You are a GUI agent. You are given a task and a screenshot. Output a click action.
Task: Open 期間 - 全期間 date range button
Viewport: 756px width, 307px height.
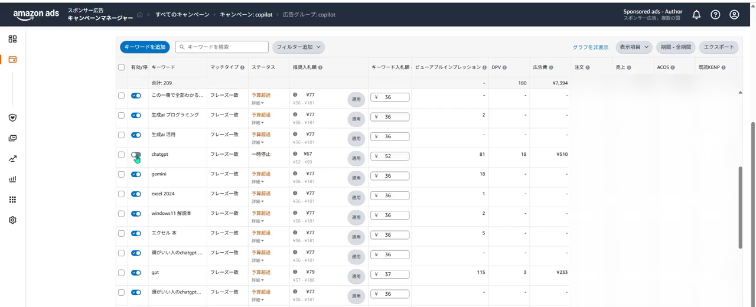click(x=676, y=47)
